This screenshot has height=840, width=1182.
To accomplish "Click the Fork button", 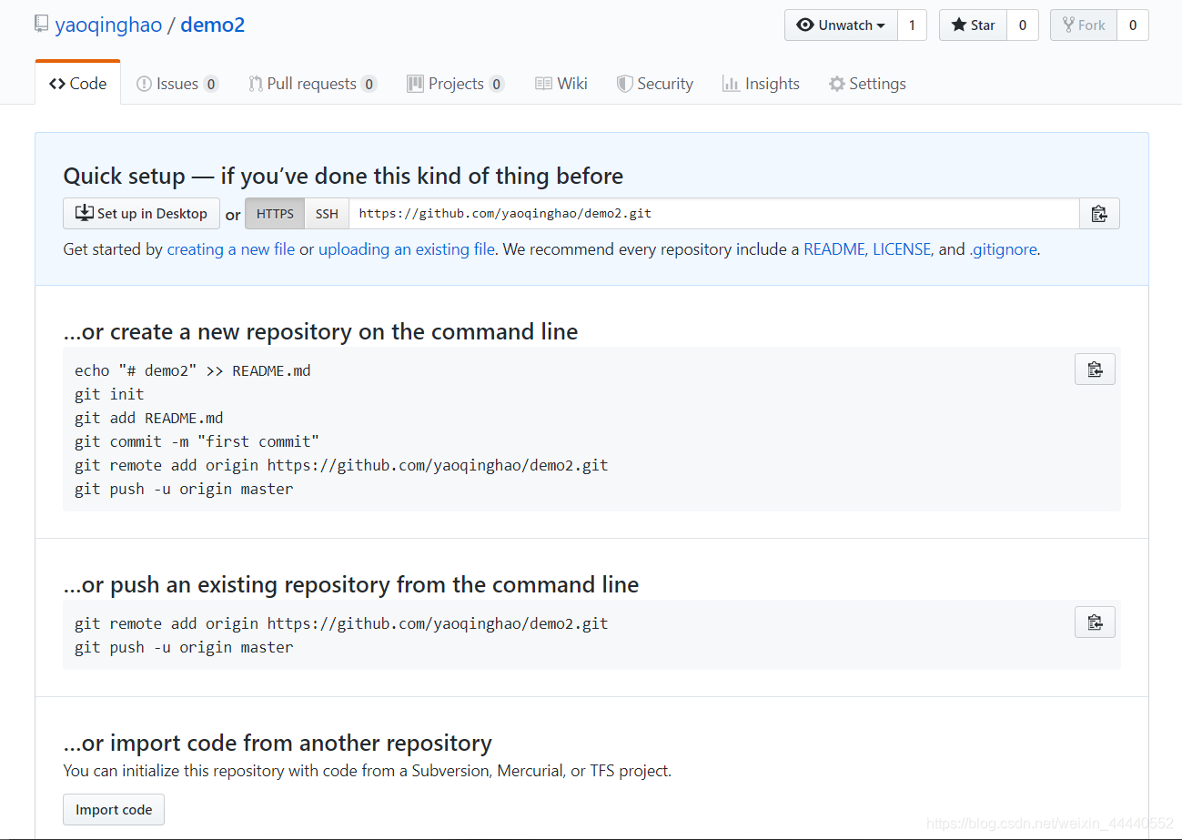I will click(1083, 25).
